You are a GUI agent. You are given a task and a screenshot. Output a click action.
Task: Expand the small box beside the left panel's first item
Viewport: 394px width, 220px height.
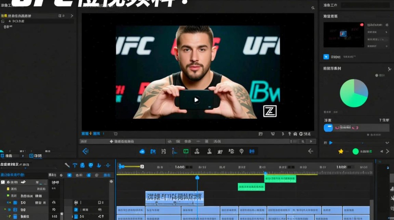click(x=3, y=21)
